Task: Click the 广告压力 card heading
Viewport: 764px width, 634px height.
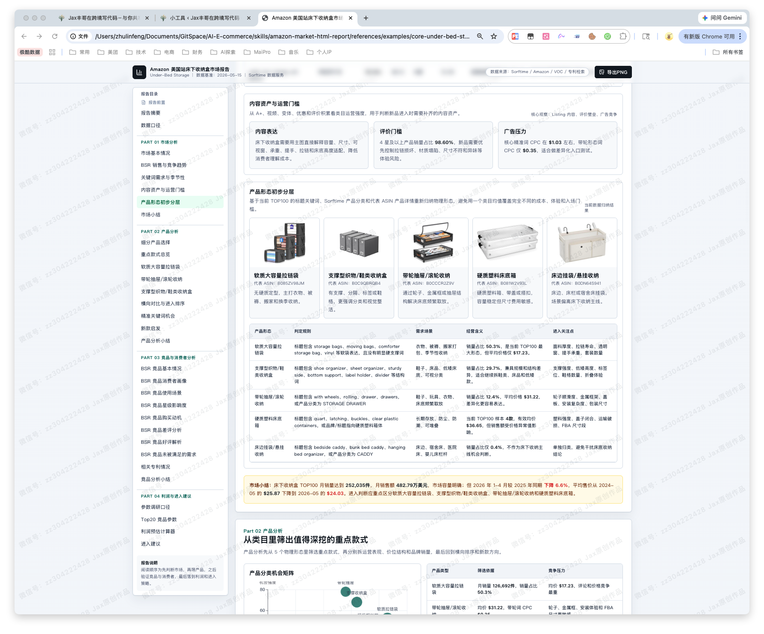Action: coord(515,132)
